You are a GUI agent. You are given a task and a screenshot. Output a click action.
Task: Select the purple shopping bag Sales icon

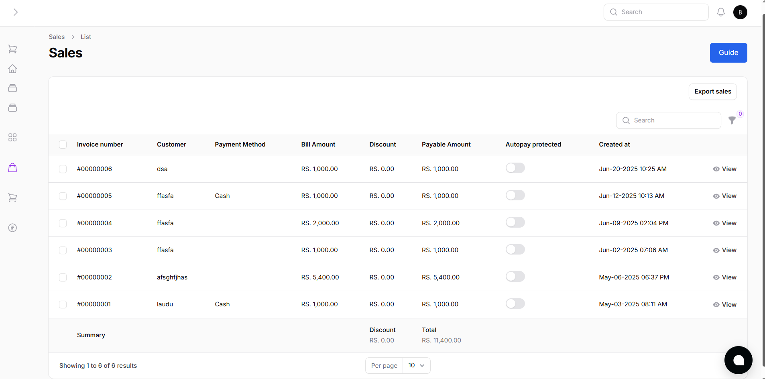(12, 167)
